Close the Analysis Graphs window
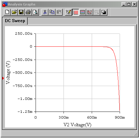 134,4
